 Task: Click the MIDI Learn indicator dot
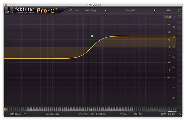[6, 114]
